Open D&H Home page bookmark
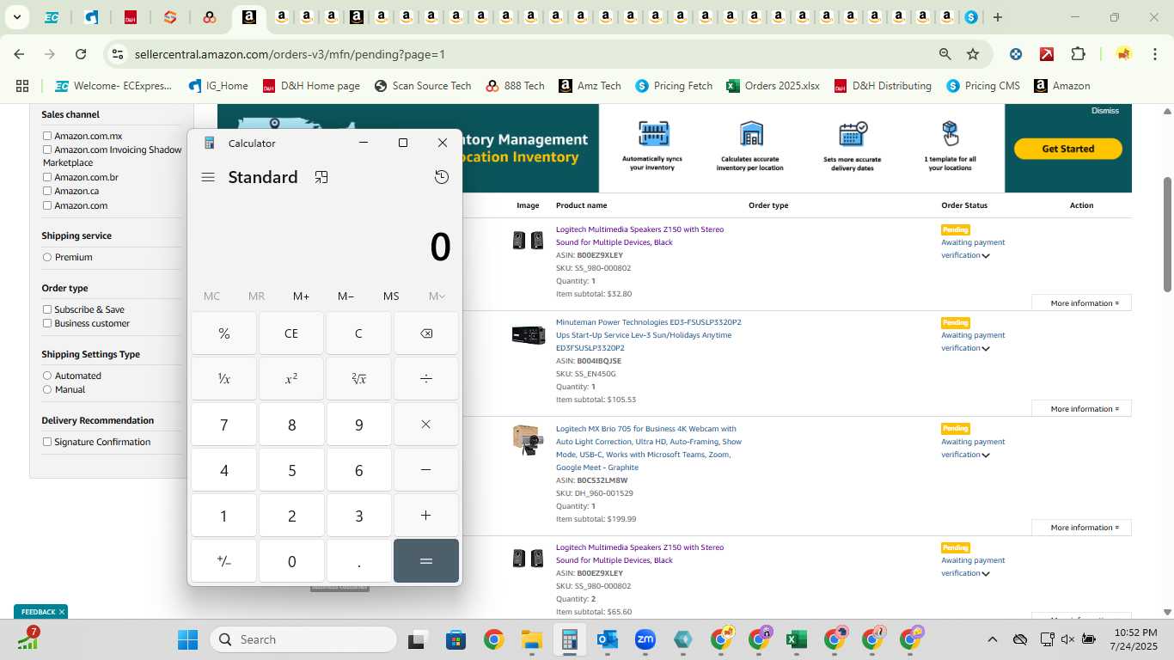This screenshot has height=660, width=1174. pos(310,86)
